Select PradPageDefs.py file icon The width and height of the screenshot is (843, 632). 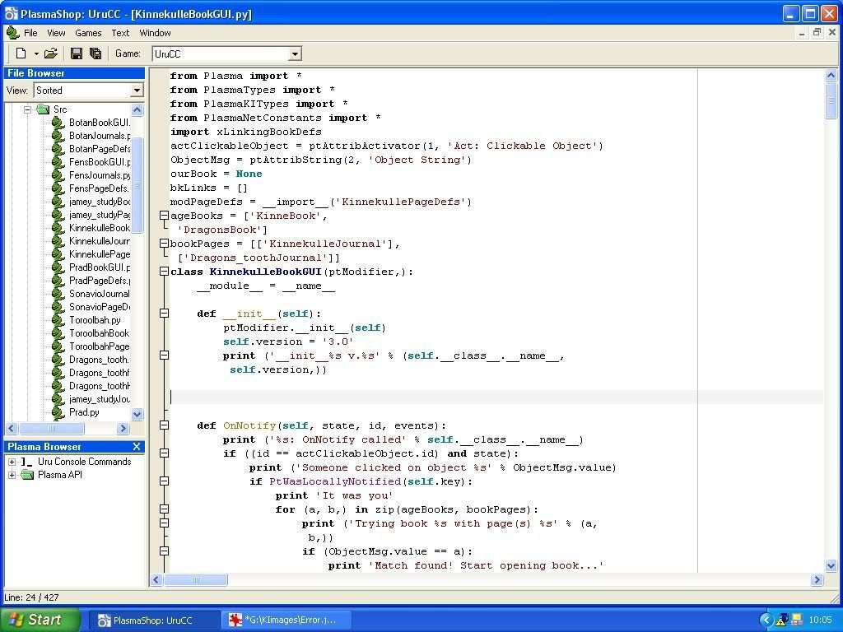(x=58, y=281)
